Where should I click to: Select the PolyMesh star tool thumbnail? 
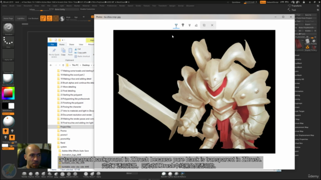click(313, 41)
